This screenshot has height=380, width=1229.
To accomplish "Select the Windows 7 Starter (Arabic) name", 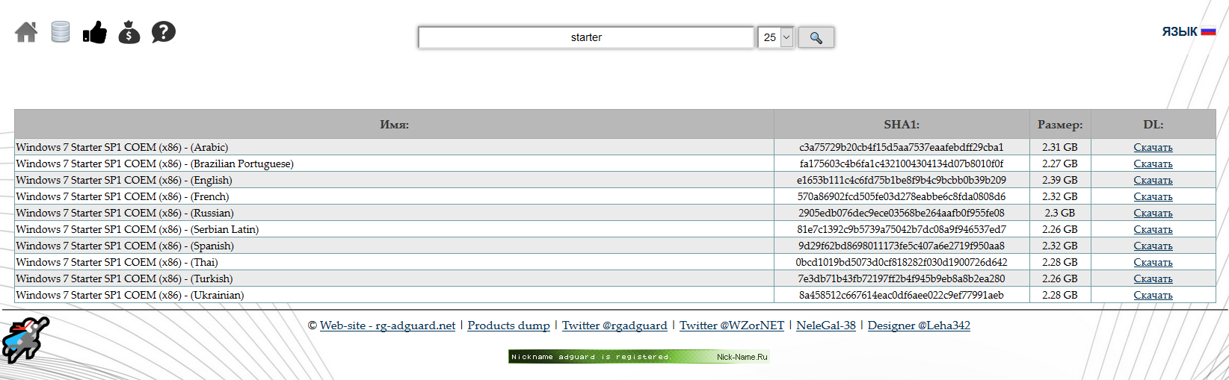I will point(122,147).
